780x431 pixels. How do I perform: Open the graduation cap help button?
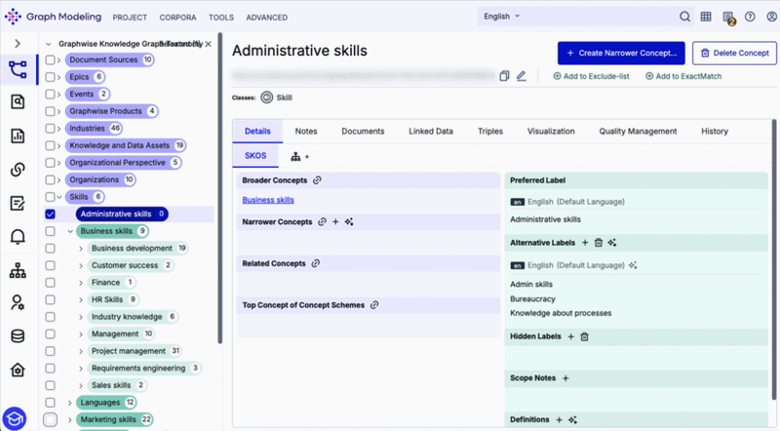coord(15,418)
